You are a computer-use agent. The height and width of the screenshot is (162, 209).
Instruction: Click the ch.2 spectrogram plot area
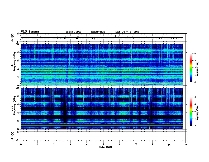[102, 109]
